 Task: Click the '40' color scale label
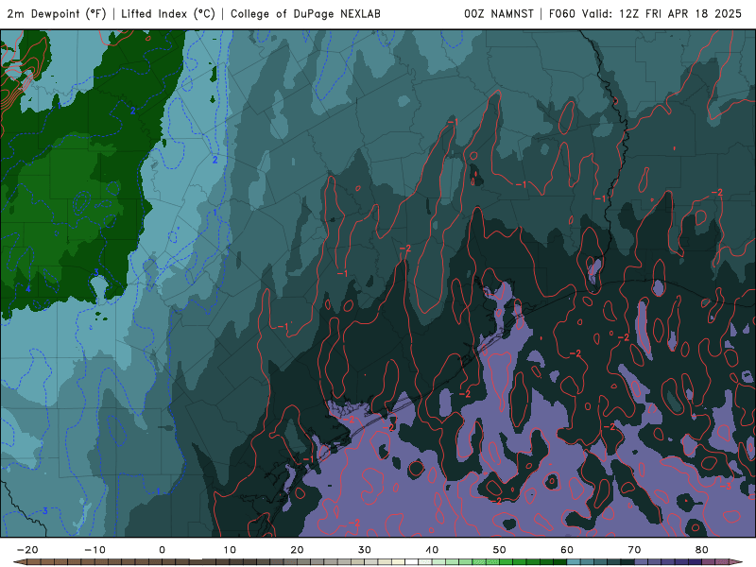click(x=432, y=550)
